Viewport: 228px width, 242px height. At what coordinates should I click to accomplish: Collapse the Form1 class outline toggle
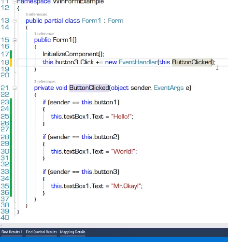click(14, 21)
